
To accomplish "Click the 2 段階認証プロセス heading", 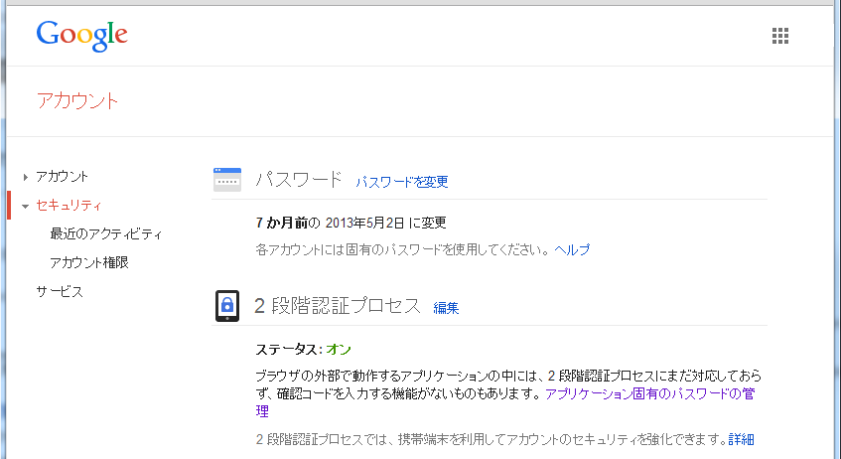I will pos(338,306).
